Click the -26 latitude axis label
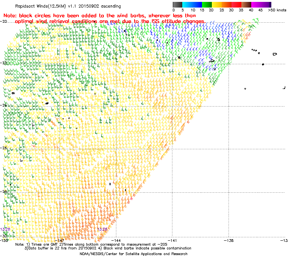This screenshot has width=288, height=260. (x=4, y=148)
